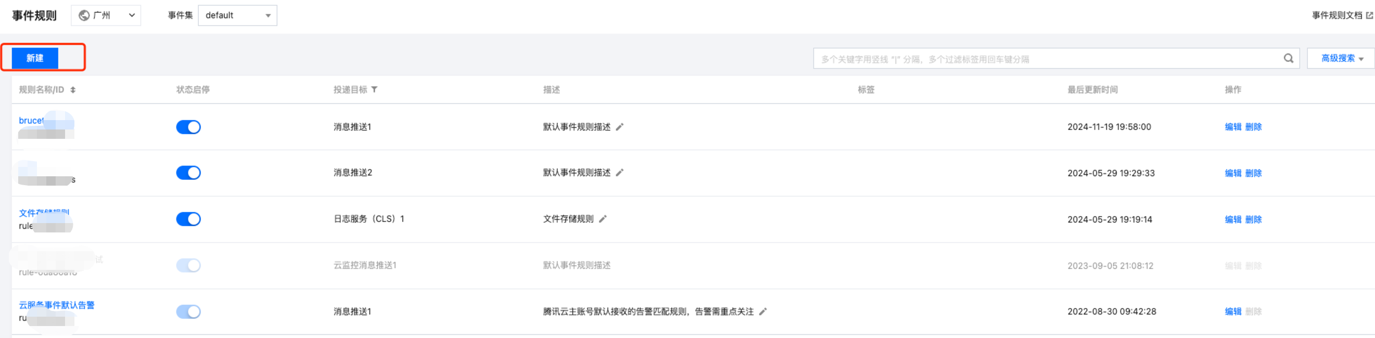Click 删除 for the 消息推送2 rule
This screenshot has width=1375, height=338.
(x=1253, y=173)
